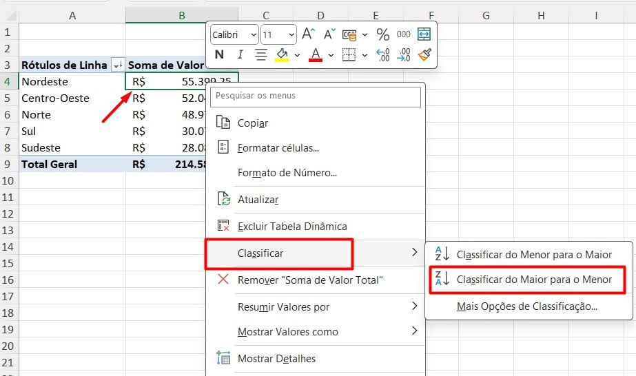Click Mais Opções de Classificação

526,306
